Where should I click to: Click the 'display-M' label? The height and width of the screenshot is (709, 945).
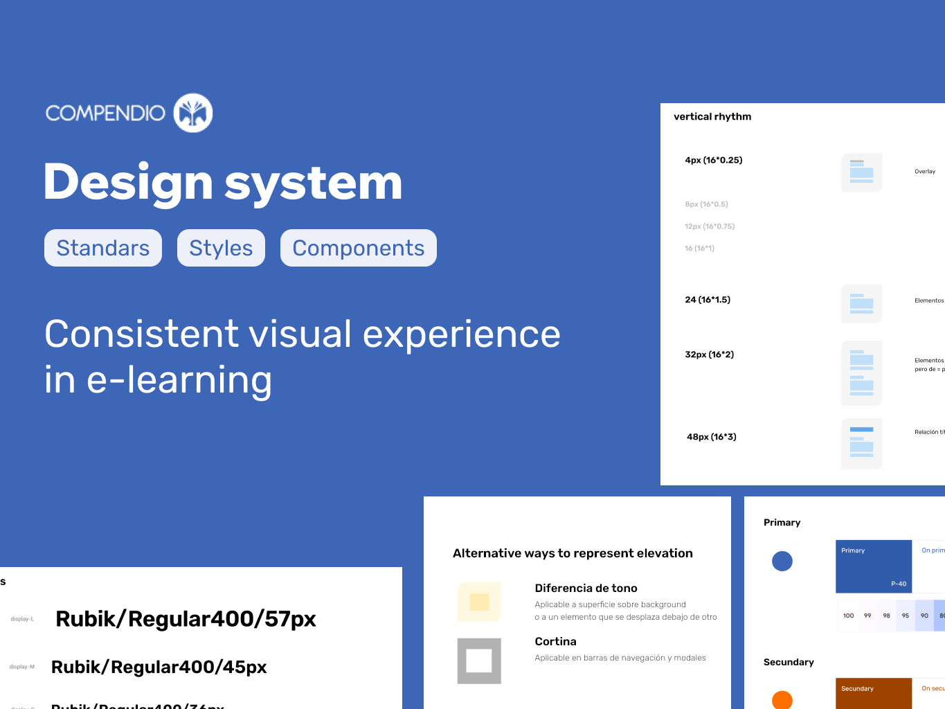coord(22,667)
